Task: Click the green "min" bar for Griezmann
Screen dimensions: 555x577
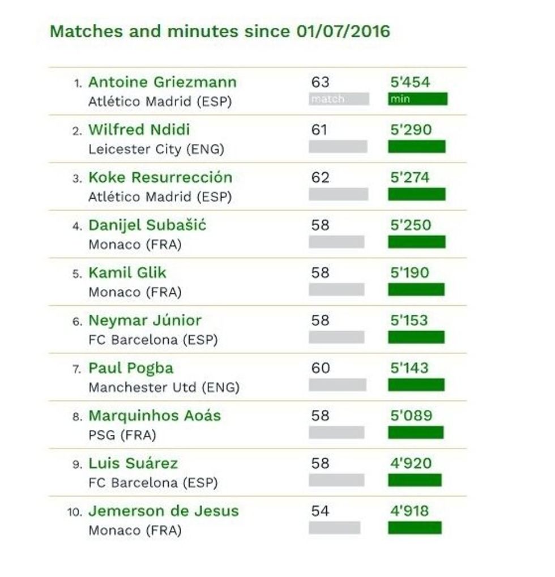Action: click(417, 99)
